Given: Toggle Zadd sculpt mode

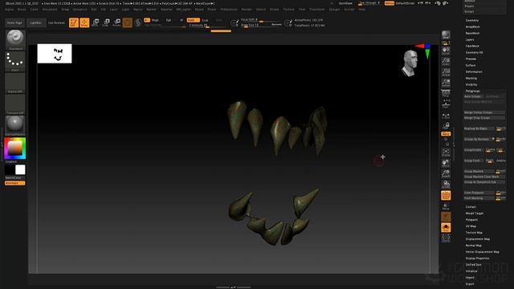Looking at the screenshot, I should tap(193, 20).
